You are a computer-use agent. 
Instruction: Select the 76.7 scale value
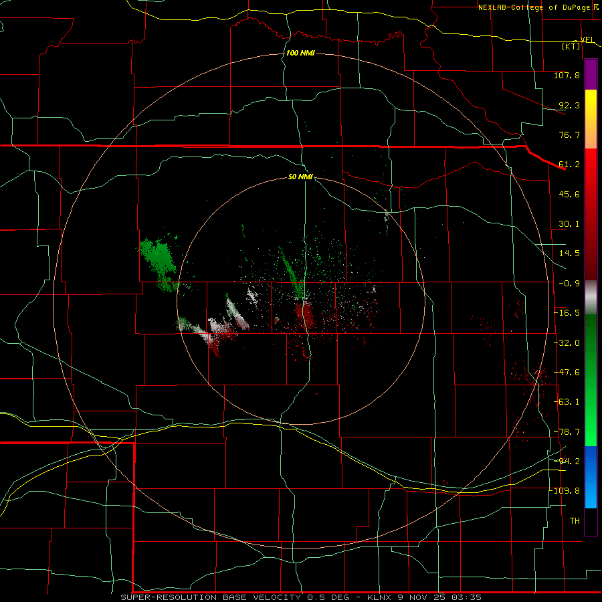point(569,134)
